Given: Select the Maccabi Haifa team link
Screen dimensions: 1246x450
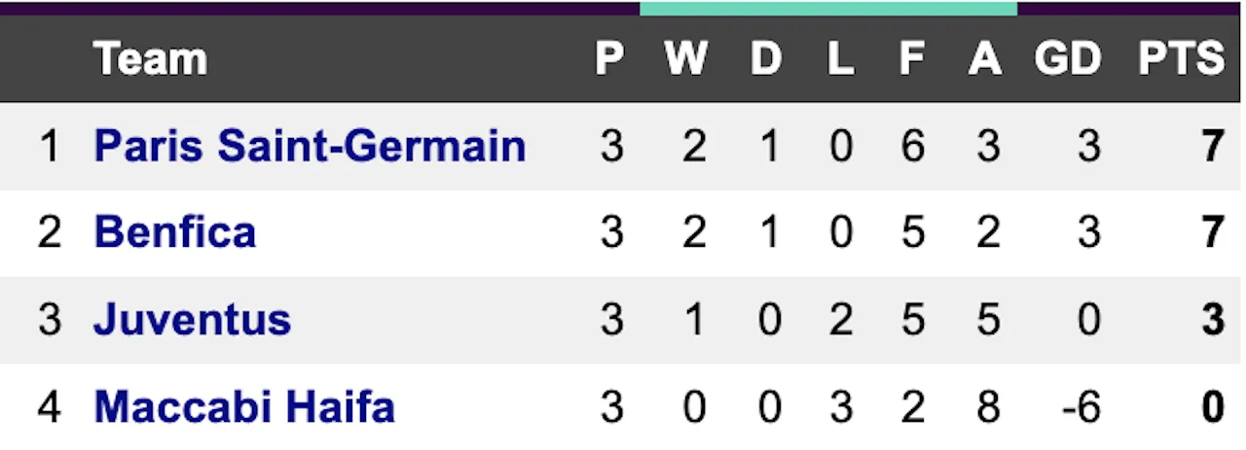Looking at the screenshot, I should (x=244, y=406).
